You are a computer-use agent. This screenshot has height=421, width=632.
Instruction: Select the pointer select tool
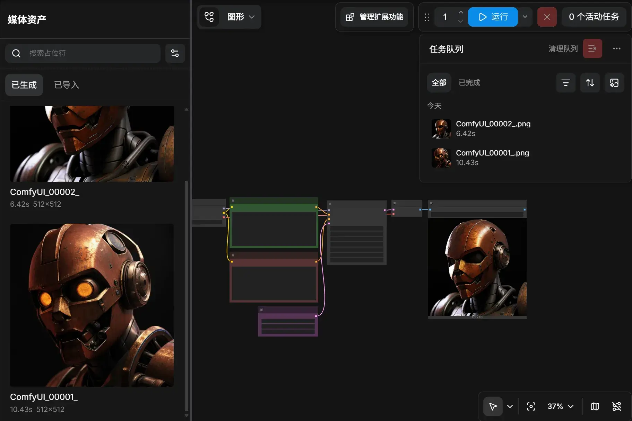[493, 406]
